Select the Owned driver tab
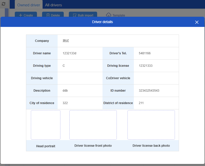The image size is (205, 166). pyautogui.click(x=29, y=5)
